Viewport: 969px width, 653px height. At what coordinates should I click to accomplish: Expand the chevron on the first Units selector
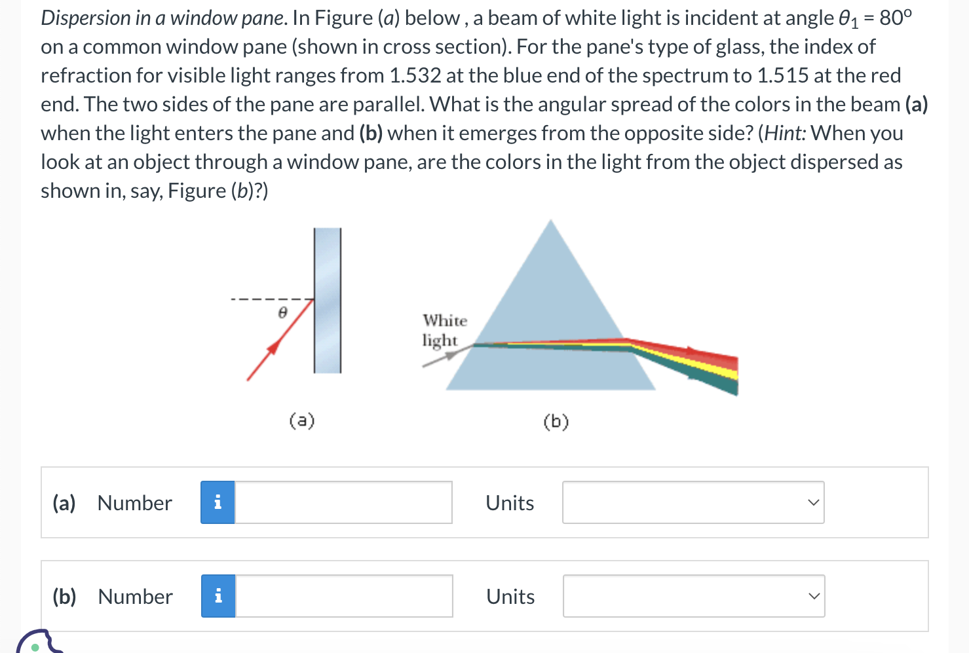point(812,502)
